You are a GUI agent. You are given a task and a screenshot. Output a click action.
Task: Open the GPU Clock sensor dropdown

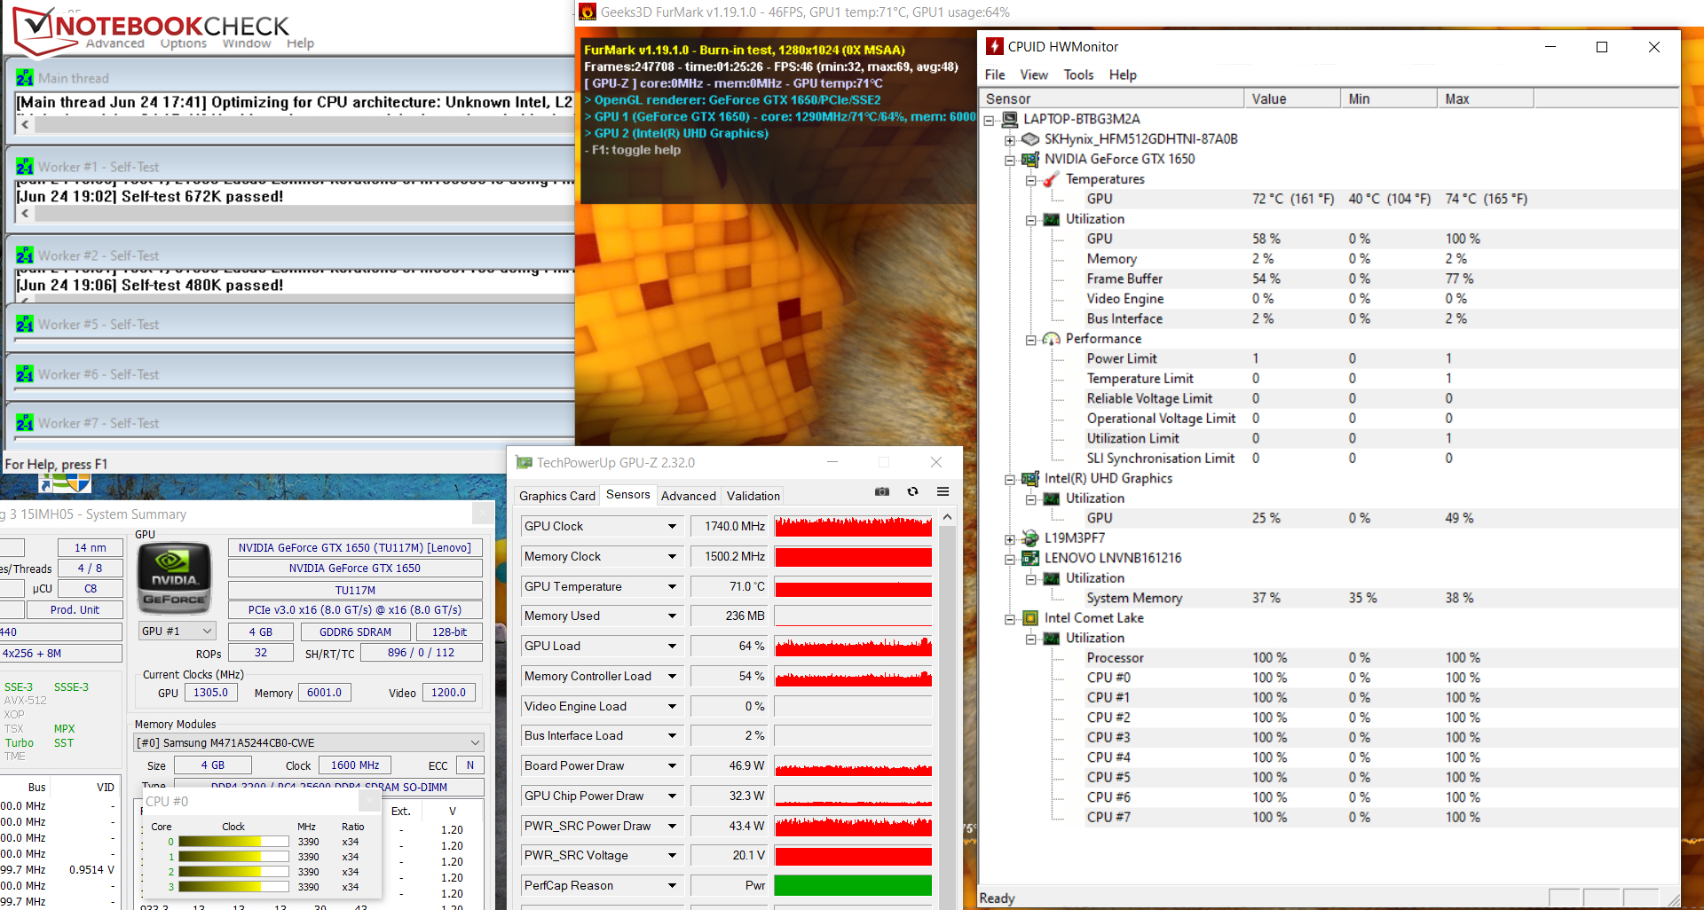click(x=672, y=526)
